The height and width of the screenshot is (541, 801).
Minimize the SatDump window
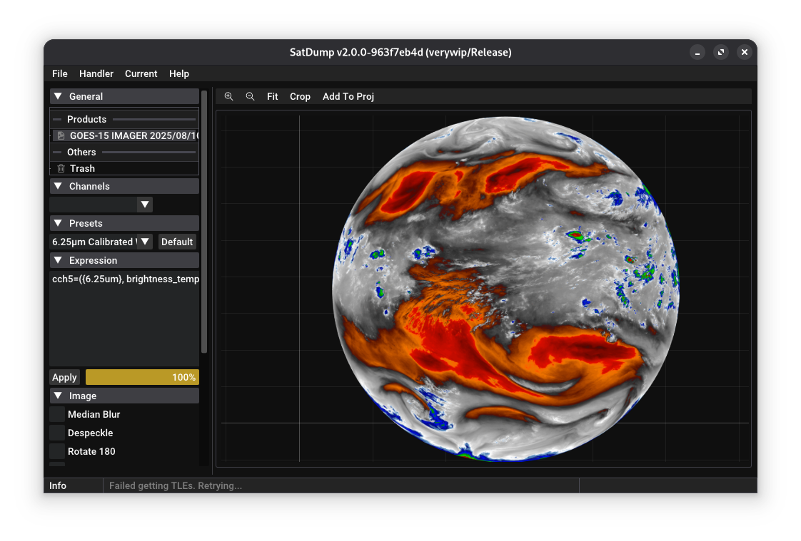(697, 52)
